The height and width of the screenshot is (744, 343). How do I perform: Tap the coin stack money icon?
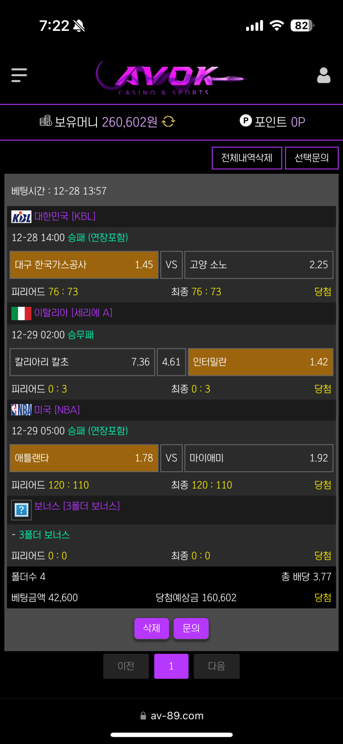click(x=45, y=121)
